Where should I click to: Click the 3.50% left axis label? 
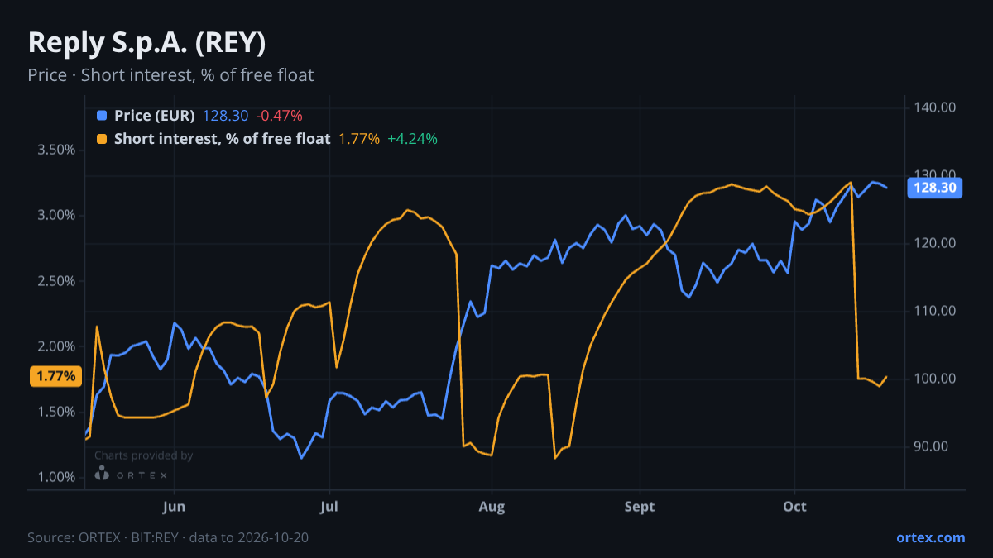pyautogui.click(x=56, y=150)
